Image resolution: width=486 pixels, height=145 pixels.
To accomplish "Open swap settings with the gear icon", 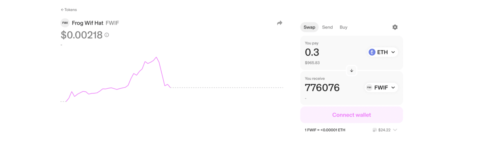I will click(x=395, y=27).
